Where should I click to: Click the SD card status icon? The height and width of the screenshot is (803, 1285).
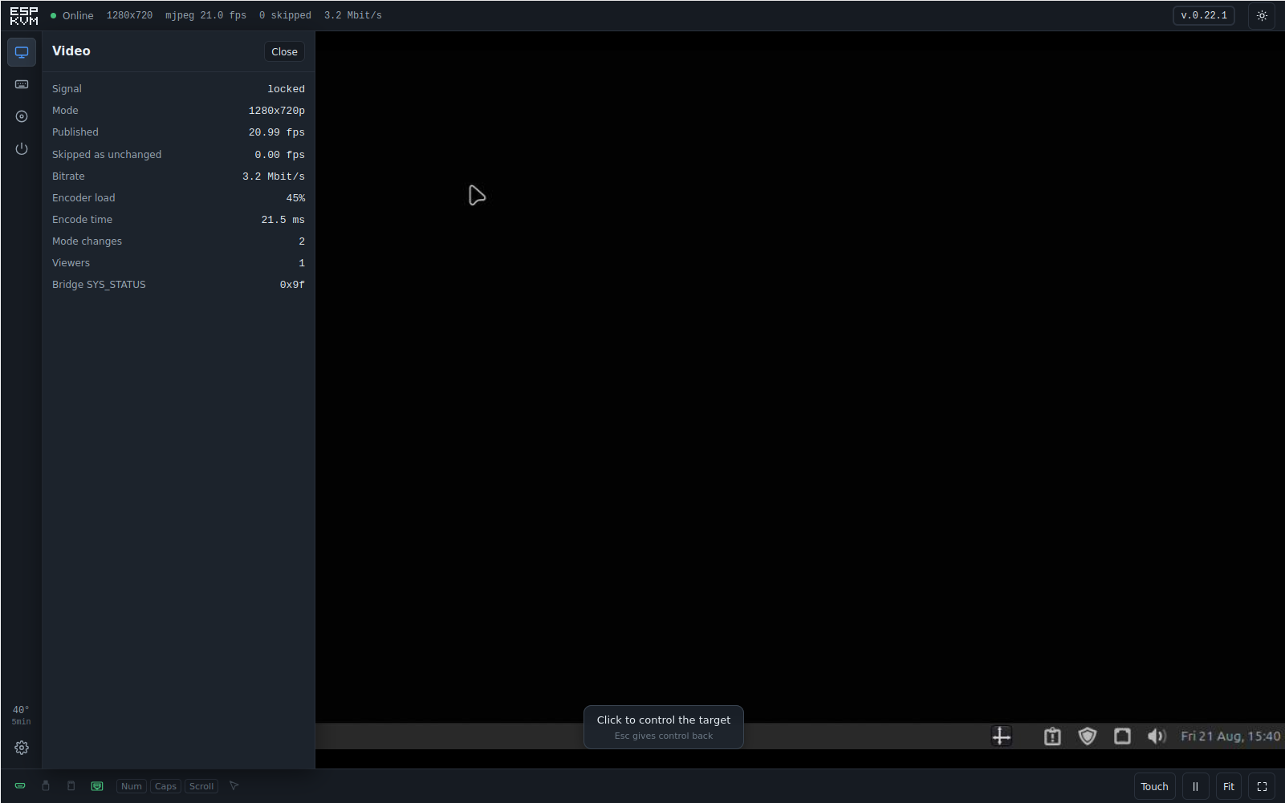point(71,786)
